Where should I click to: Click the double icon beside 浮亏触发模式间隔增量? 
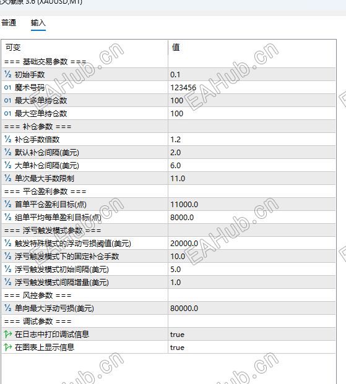point(8,282)
